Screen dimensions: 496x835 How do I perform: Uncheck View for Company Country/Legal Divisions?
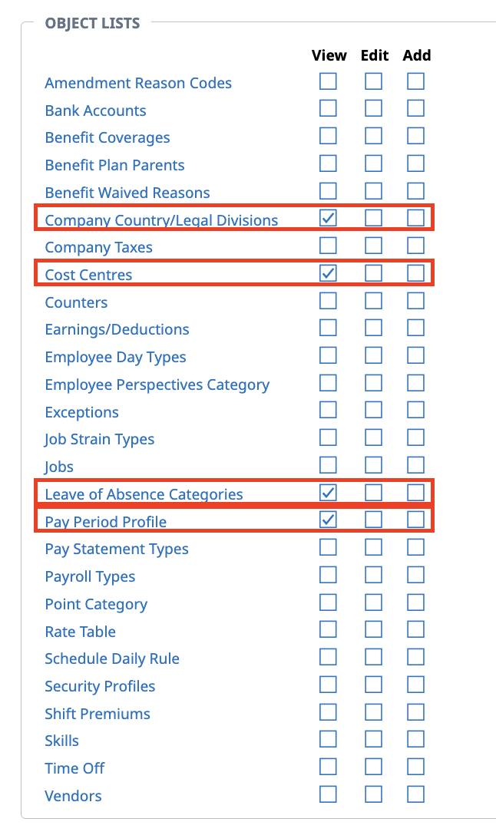(x=328, y=218)
